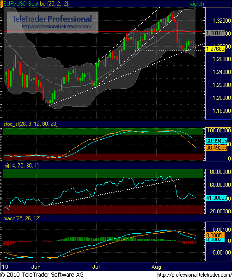Image resolution: width=232 pixels, height=279 pixels.
Task: Click the 1,18000 price axis label
Action: point(222,111)
